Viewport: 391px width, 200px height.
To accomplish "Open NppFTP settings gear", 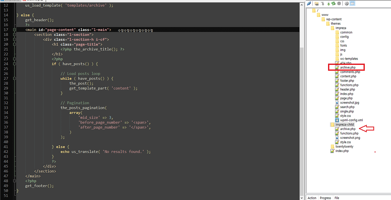I will 347,3.
